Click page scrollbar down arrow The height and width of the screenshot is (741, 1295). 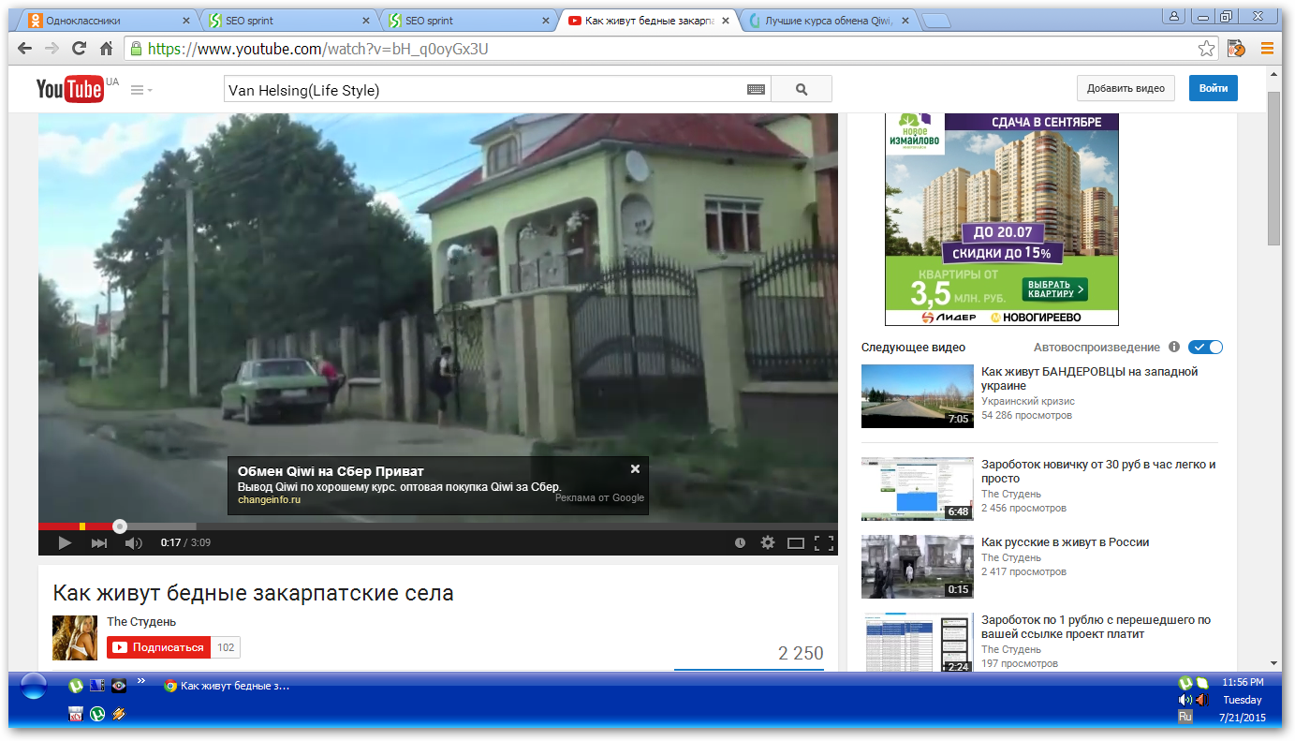[1274, 662]
